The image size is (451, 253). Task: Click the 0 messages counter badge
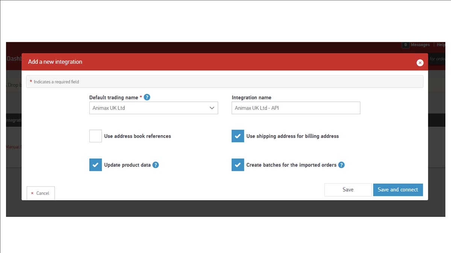[406, 45]
